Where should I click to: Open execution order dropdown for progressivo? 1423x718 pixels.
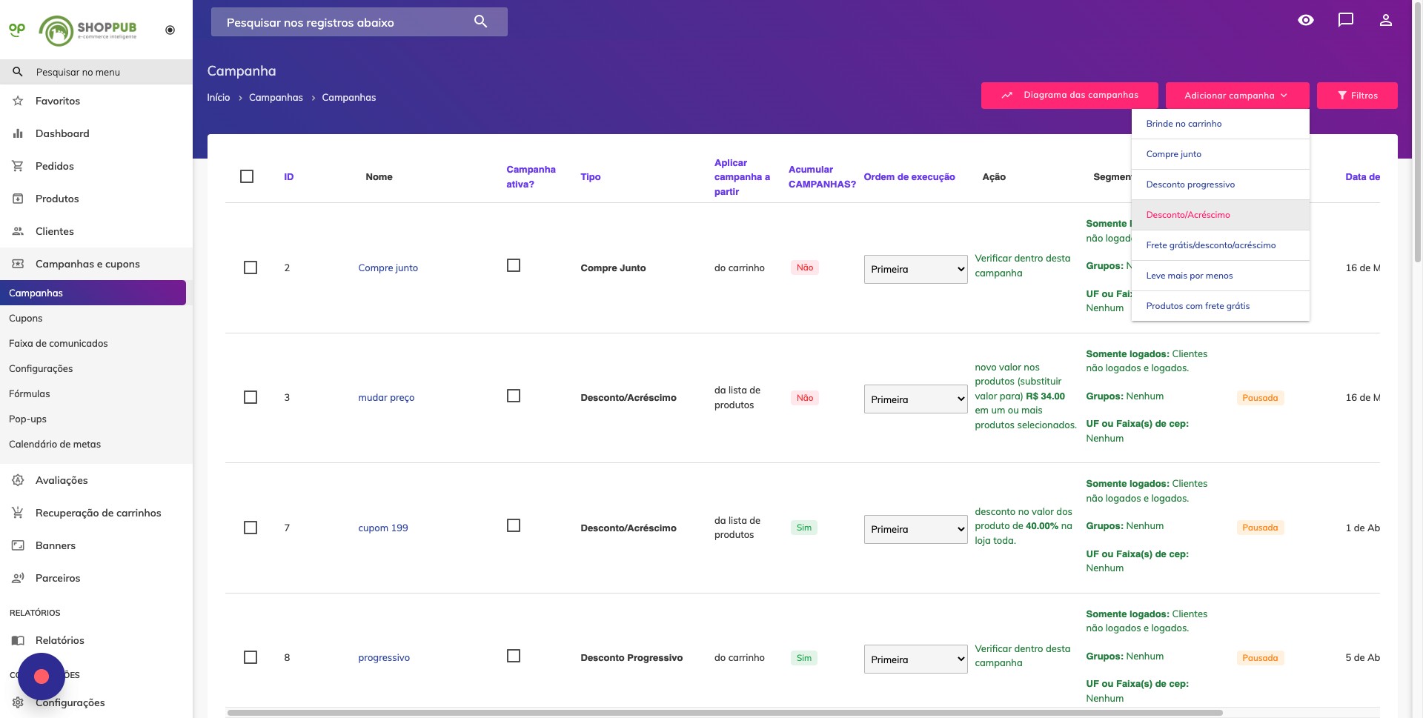click(915, 659)
